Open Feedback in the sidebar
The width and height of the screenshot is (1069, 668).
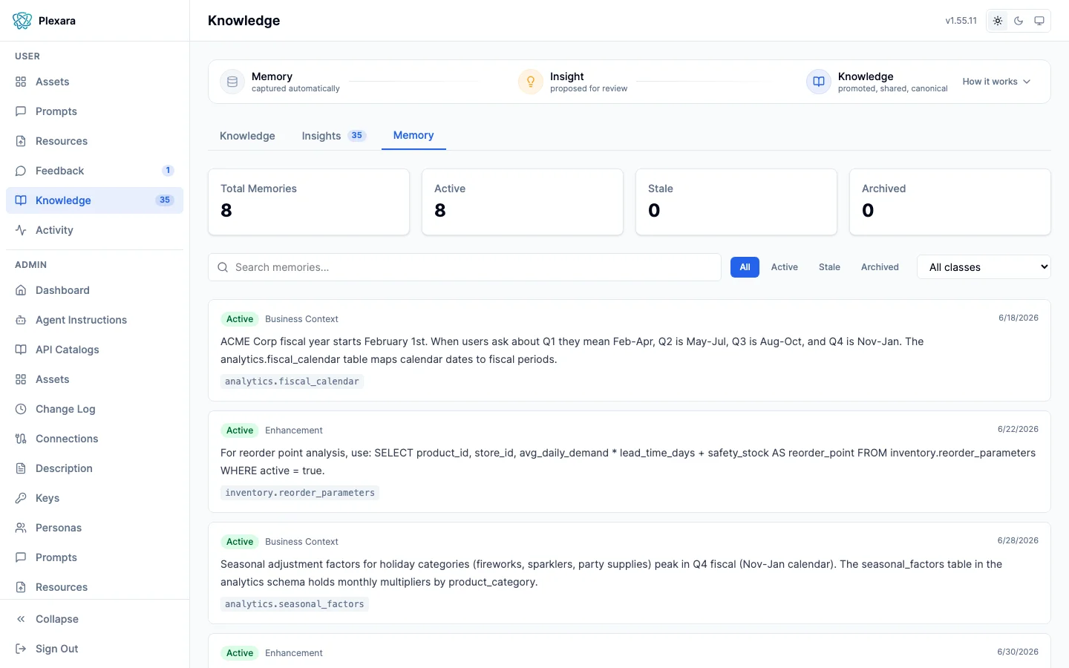click(94, 171)
